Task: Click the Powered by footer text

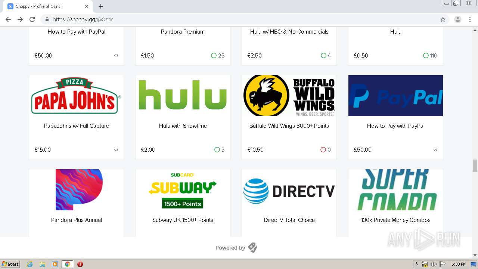Action: pyautogui.click(x=230, y=248)
